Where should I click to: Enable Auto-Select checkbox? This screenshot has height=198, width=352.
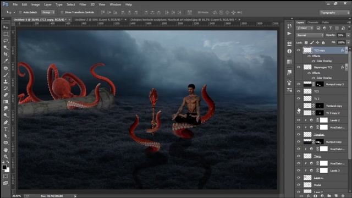coord(20,12)
